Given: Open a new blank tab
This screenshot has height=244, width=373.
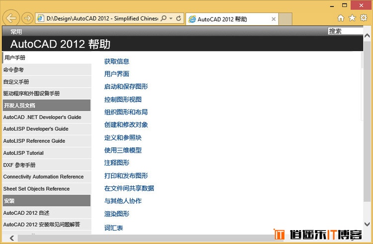Looking at the screenshot, I should (285, 19).
